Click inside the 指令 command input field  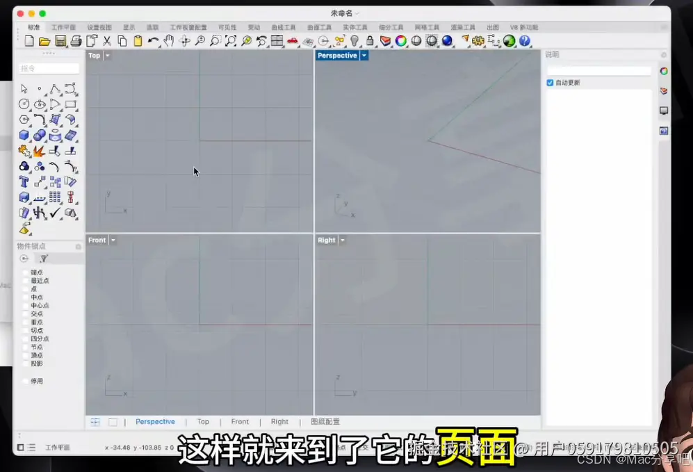click(x=49, y=70)
